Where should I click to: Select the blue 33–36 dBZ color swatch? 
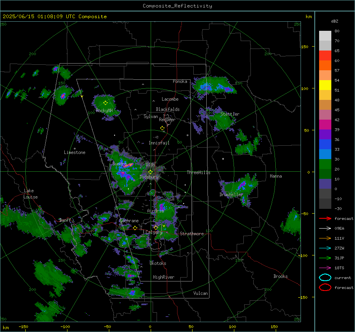tap(325, 144)
